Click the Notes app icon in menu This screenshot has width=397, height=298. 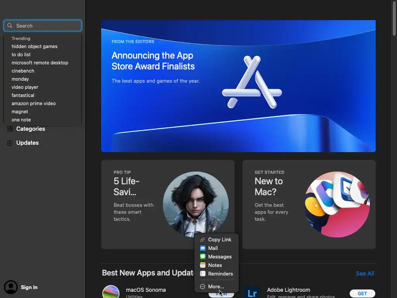coord(202,265)
